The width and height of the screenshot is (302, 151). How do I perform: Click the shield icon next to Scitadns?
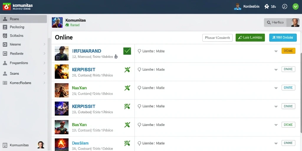coord(5,36)
